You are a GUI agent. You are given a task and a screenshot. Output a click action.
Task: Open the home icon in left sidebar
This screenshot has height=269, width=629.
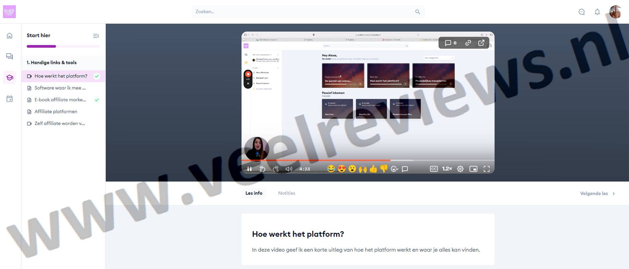click(x=10, y=36)
